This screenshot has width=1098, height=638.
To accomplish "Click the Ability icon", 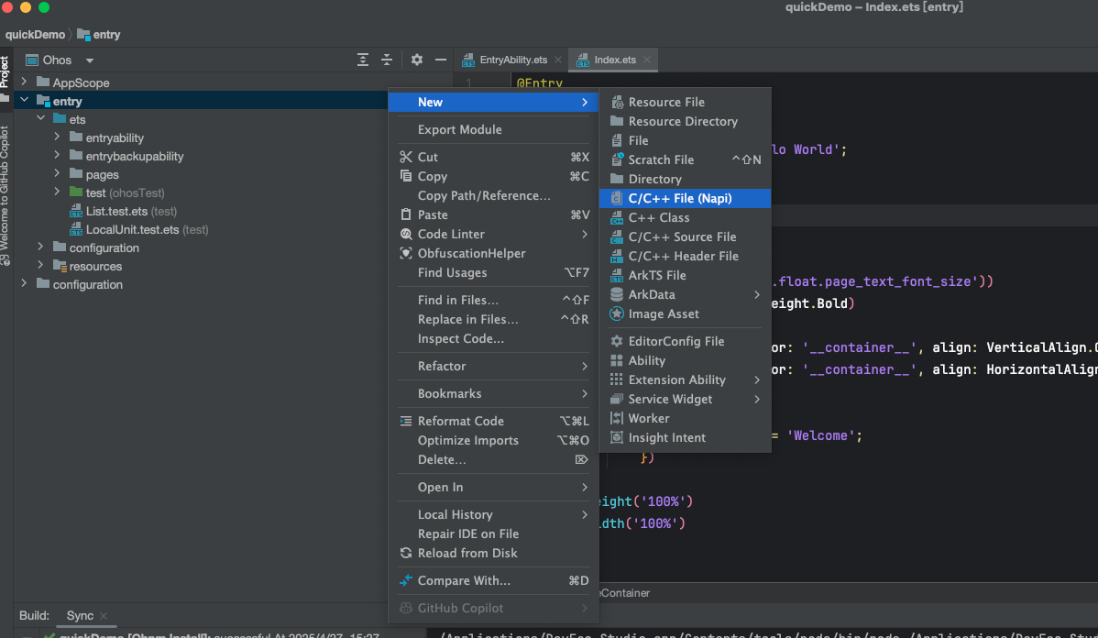I will coord(617,360).
